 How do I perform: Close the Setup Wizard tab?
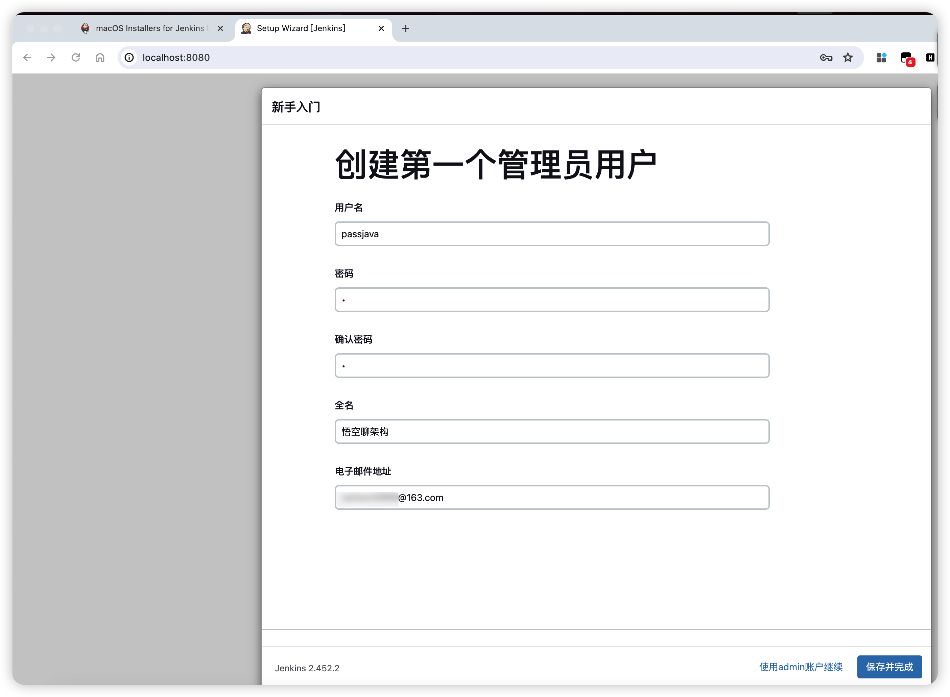pyautogui.click(x=381, y=28)
